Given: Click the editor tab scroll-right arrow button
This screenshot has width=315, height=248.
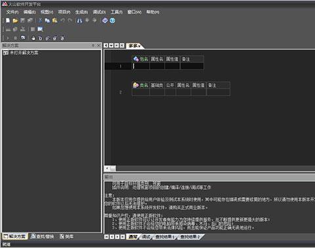Looking at the screenshot, I should coord(117,45).
